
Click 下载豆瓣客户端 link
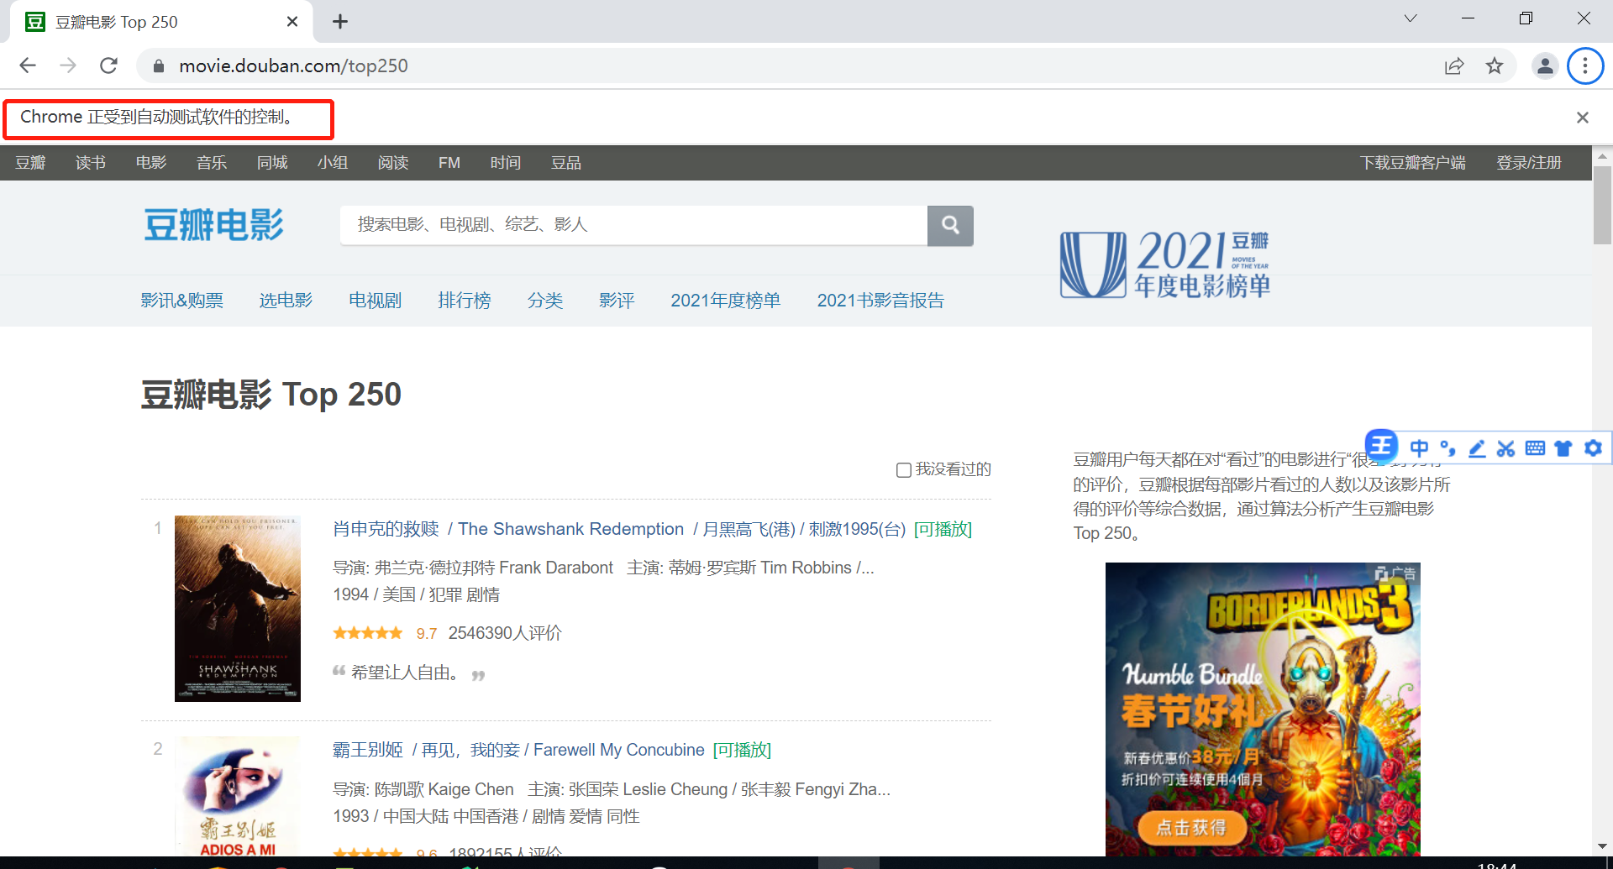pos(1413,163)
